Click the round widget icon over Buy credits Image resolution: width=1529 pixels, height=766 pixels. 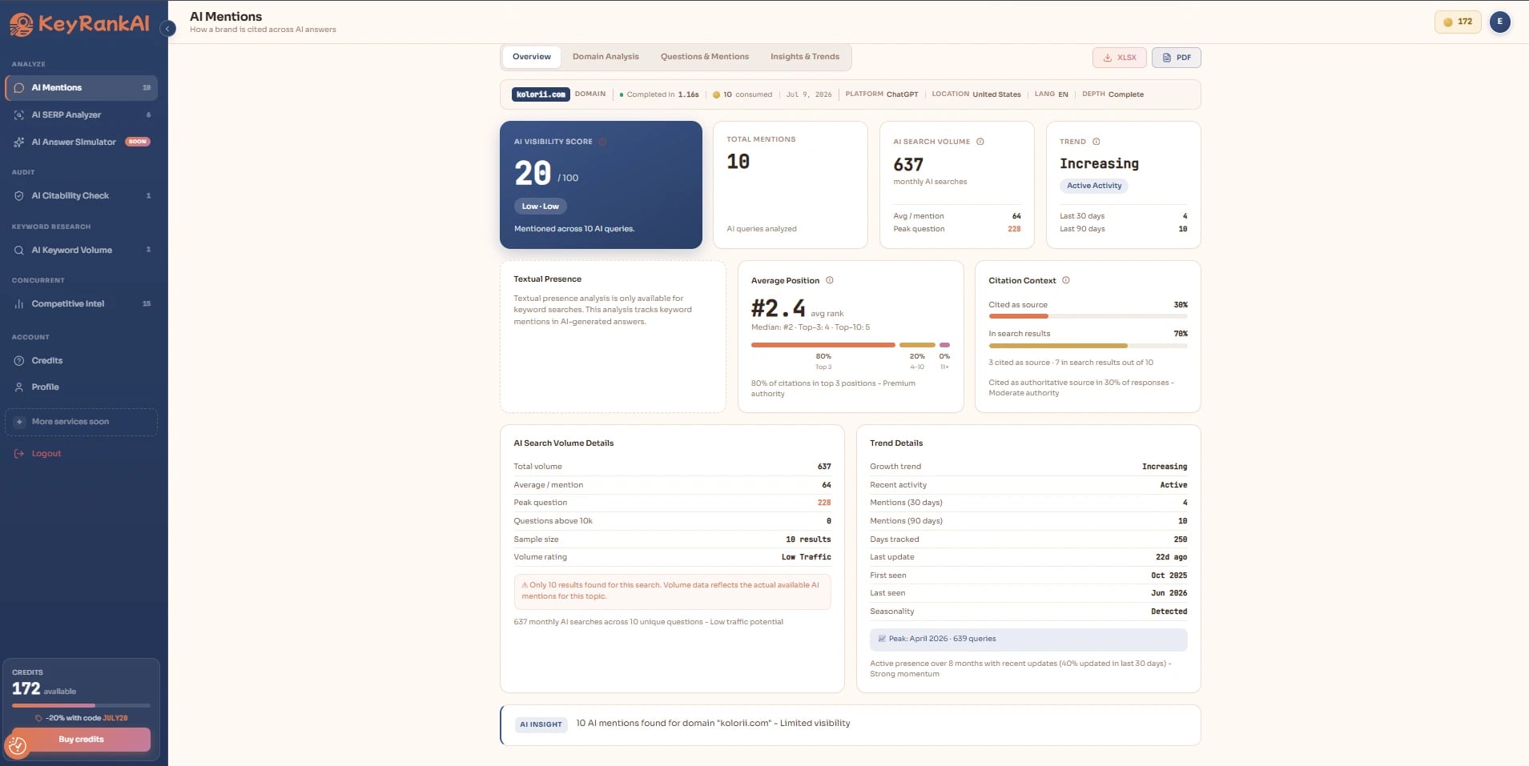[x=17, y=746]
